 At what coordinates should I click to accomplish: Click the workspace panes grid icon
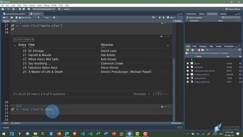[59, 9]
